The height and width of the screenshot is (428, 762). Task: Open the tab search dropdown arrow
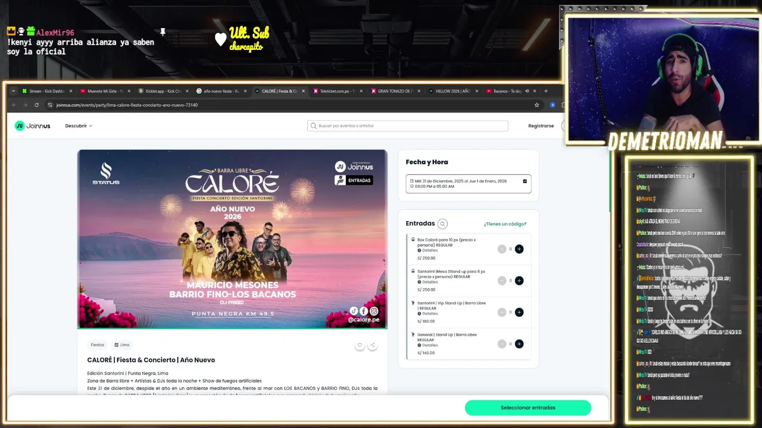[x=13, y=91]
